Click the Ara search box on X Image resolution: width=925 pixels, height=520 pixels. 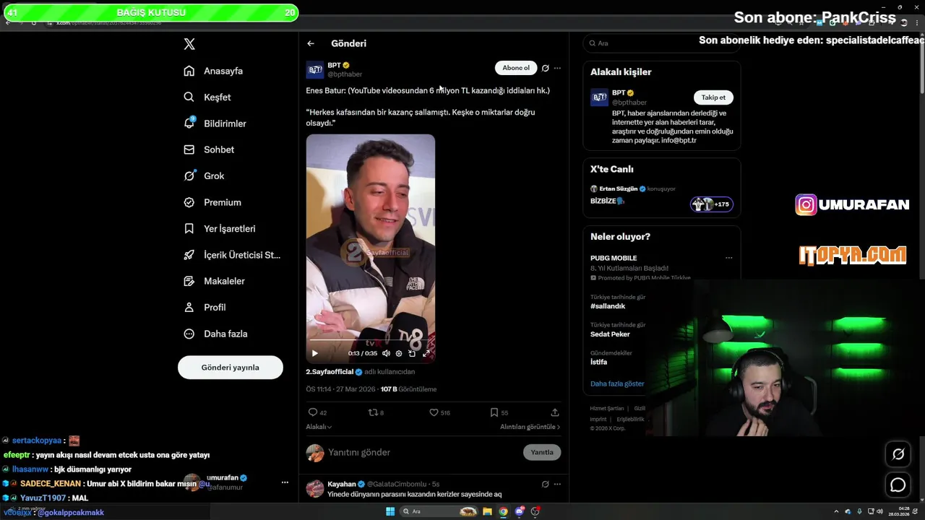pos(661,43)
